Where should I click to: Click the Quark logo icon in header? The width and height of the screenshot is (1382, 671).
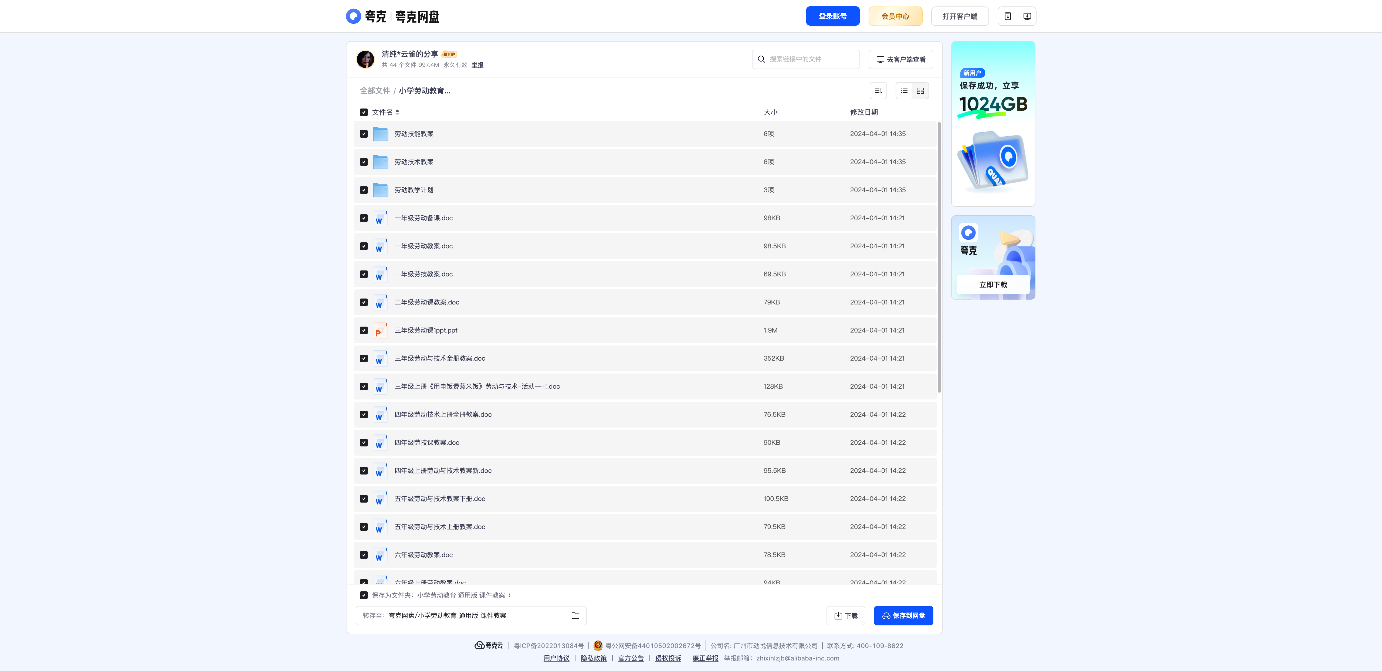[x=353, y=16]
